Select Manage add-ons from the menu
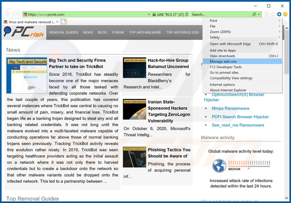 coord(223,62)
